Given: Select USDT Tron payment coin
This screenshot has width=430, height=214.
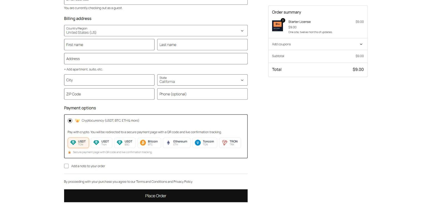Looking at the screenshot, I should 102,143.
